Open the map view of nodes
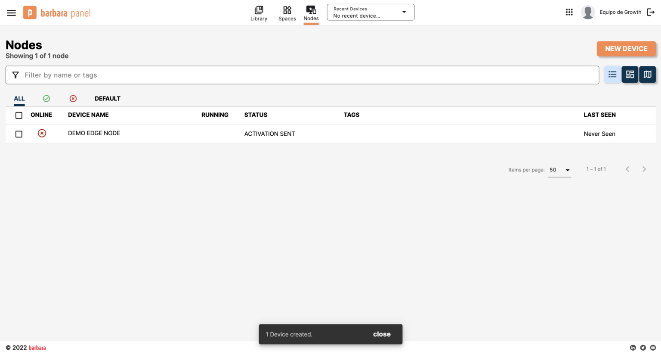Image resolution: width=661 pixels, height=352 pixels. [x=647, y=74]
